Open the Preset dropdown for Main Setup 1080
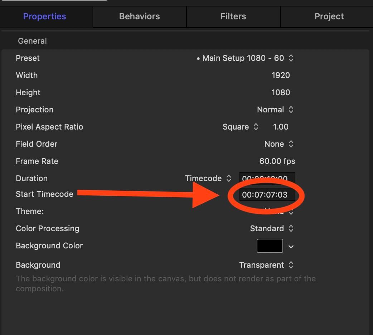373x335 pixels. (291, 58)
